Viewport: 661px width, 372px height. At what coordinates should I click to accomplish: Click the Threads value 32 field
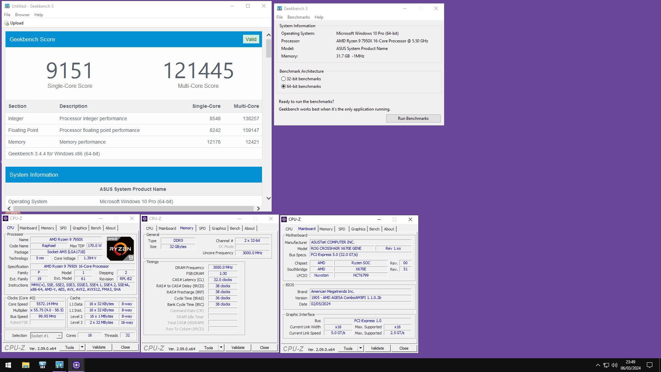(x=127, y=335)
